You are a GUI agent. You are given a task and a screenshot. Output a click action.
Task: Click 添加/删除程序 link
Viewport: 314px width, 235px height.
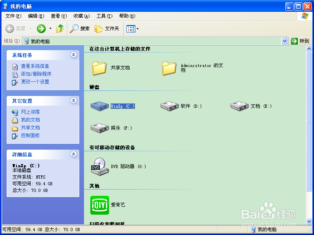pos(36,74)
